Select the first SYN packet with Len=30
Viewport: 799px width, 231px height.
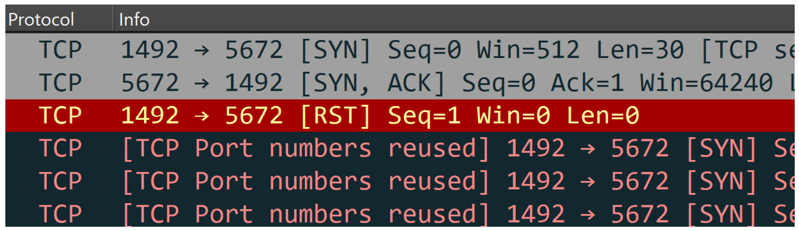click(x=400, y=50)
